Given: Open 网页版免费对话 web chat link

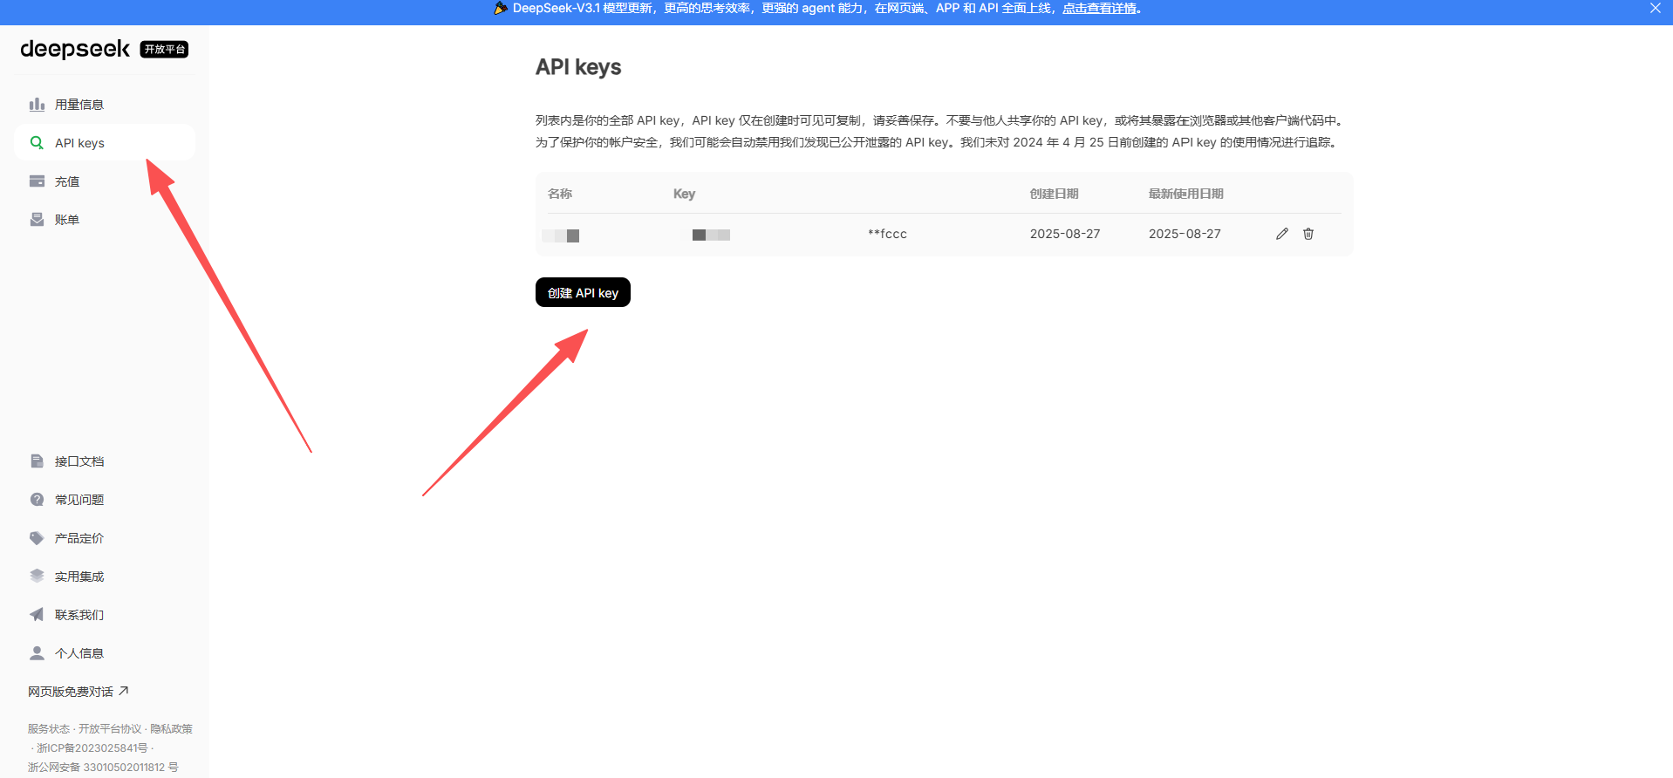Looking at the screenshot, I should [x=79, y=692].
